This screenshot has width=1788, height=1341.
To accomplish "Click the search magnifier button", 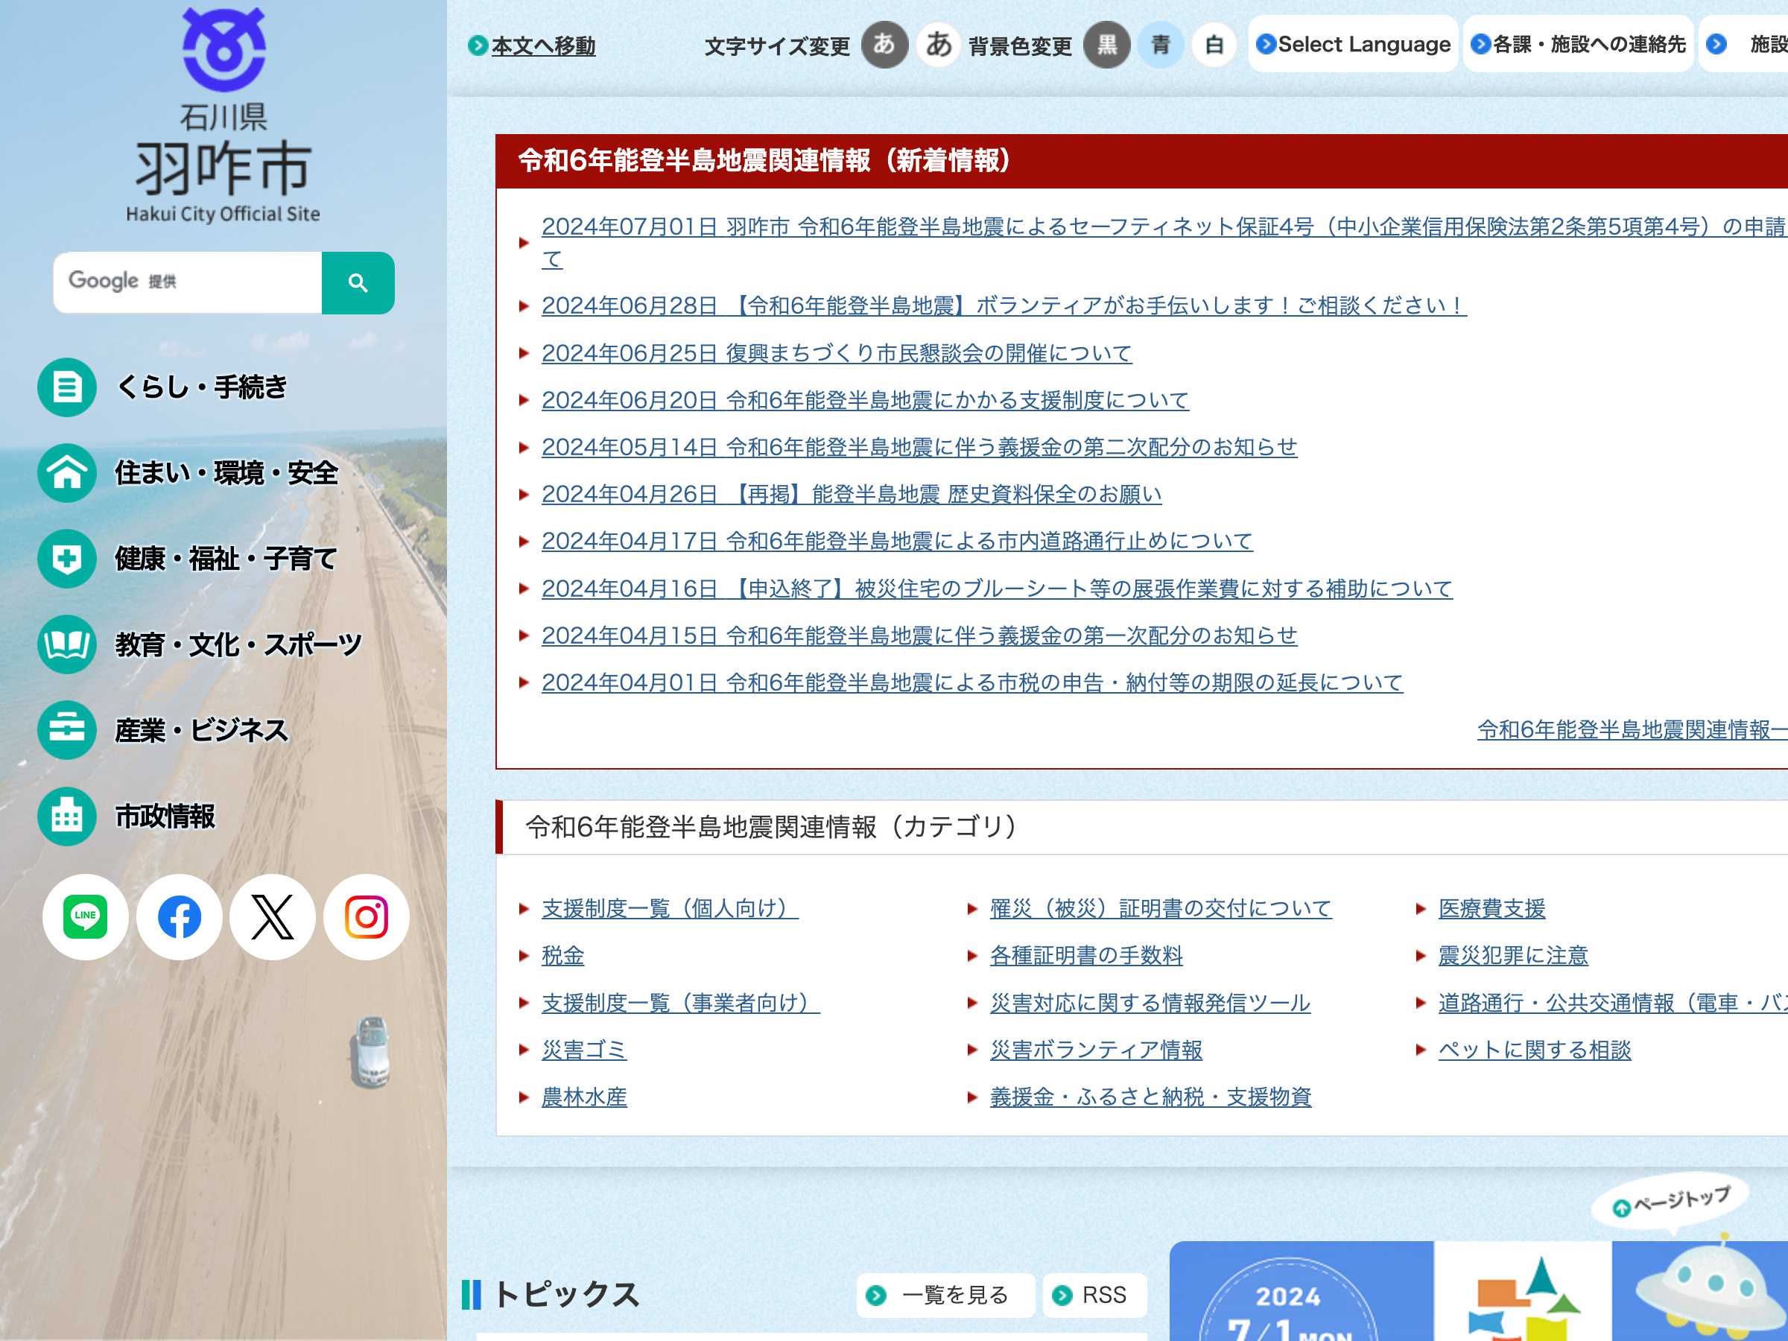I will tap(358, 283).
